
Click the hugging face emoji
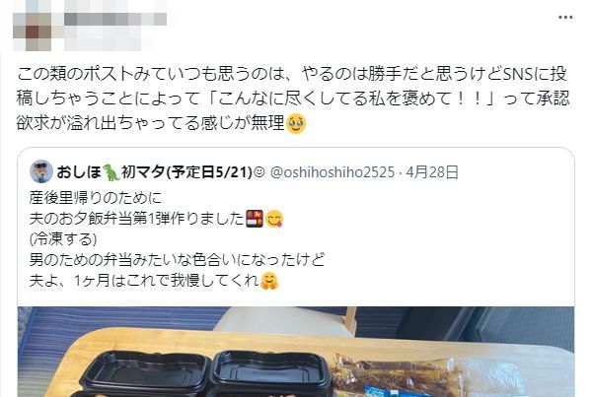point(268,281)
